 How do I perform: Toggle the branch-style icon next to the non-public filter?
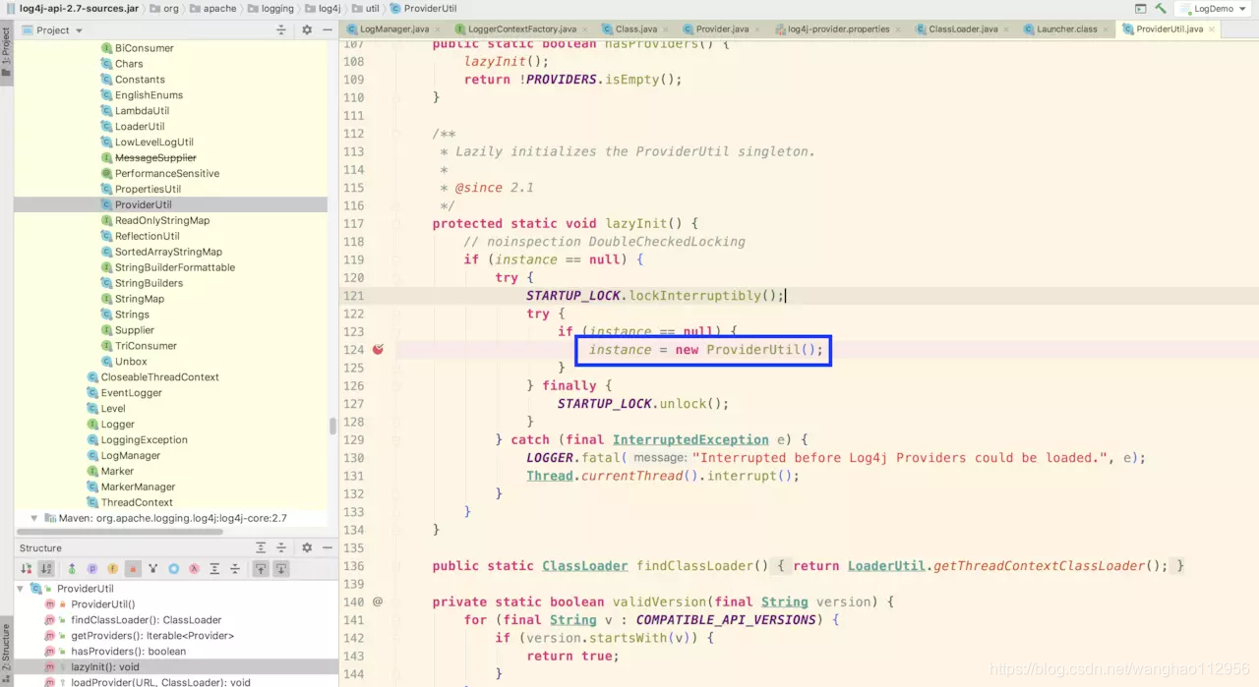(153, 568)
